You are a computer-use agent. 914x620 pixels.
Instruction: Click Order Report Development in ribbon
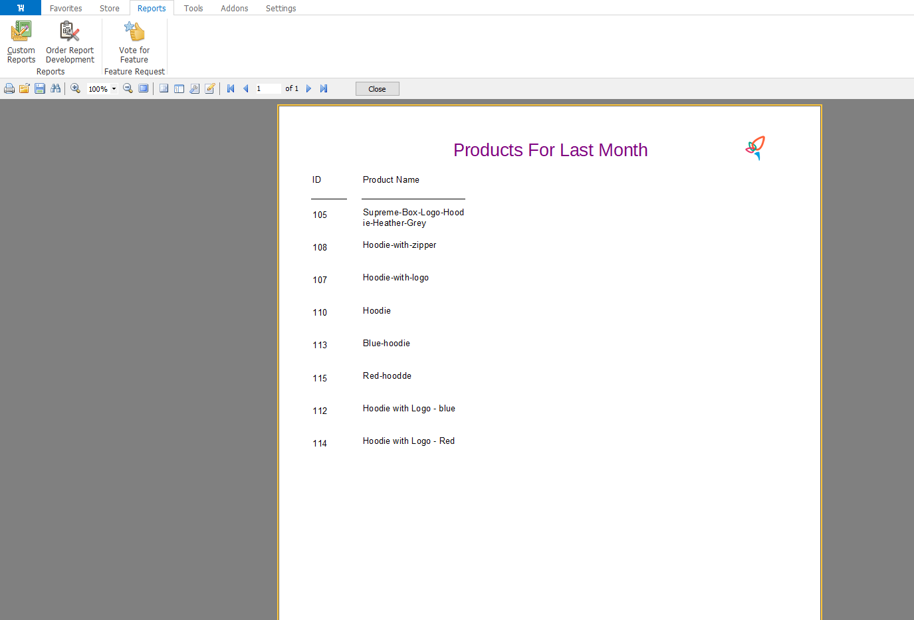(x=70, y=42)
